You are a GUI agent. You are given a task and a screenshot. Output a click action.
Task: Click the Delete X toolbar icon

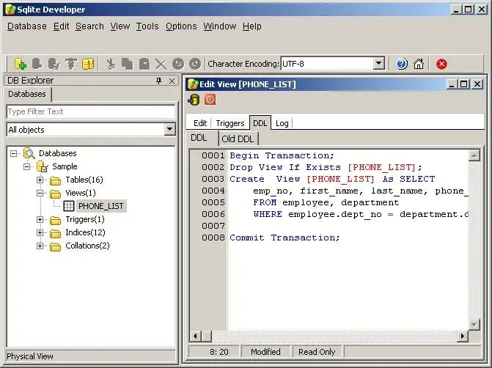[x=161, y=65]
